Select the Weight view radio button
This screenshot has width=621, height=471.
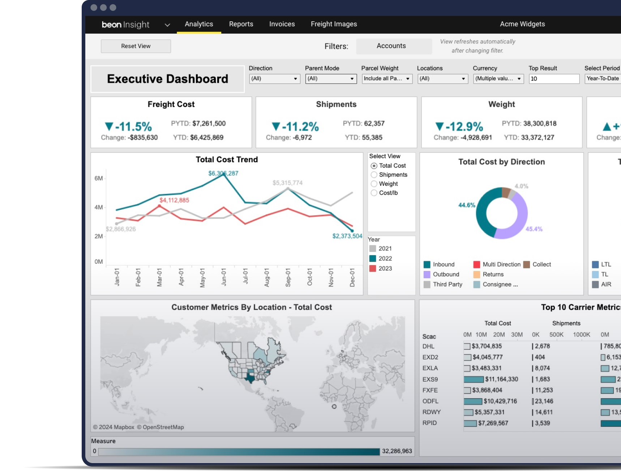pyautogui.click(x=374, y=184)
